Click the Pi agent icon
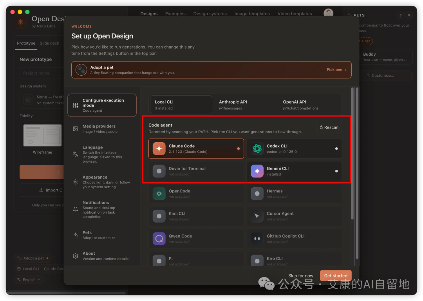This screenshot has width=423, height=301. pyautogui.click(x=159, y=261)
